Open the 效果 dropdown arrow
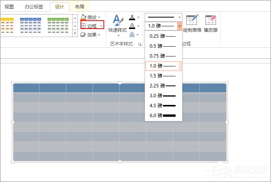Screen dimensions: 271x182 click(99, 35)
